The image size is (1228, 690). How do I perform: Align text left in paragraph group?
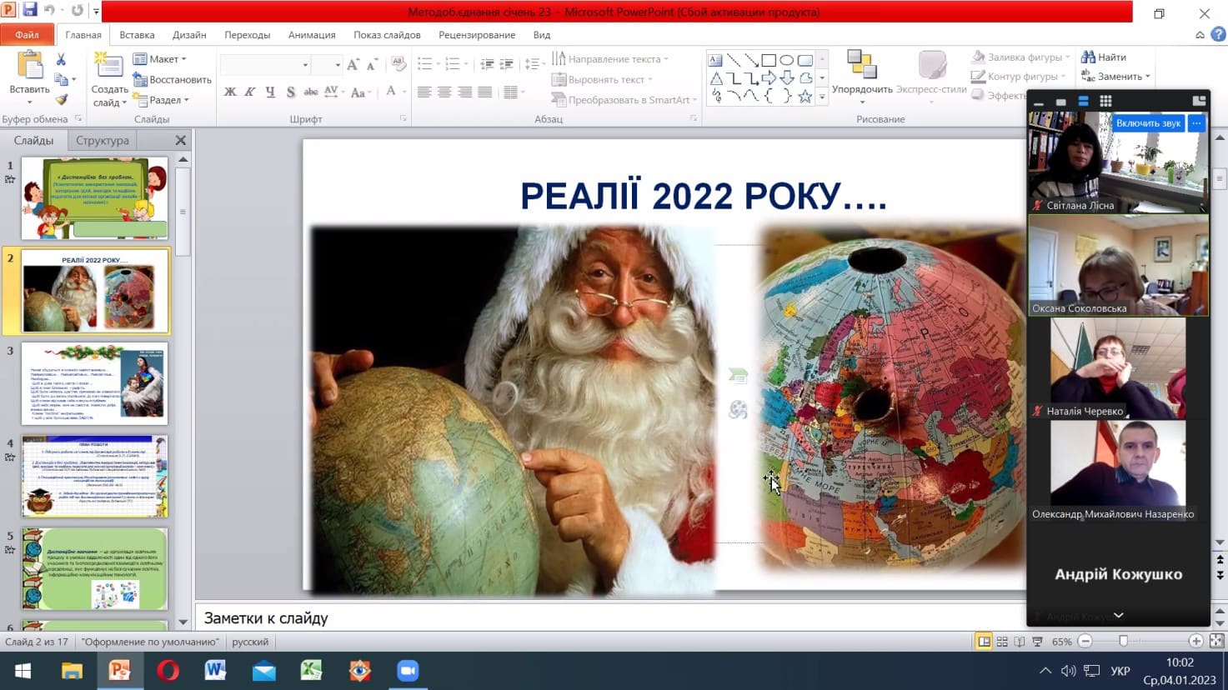(424, 92)
